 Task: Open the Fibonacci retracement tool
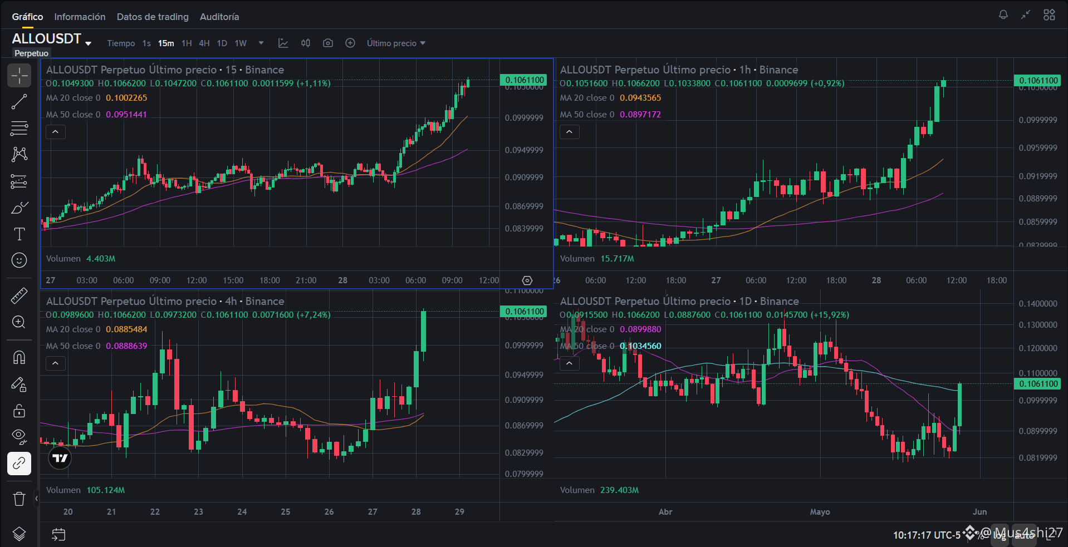(x=19, y=129)
